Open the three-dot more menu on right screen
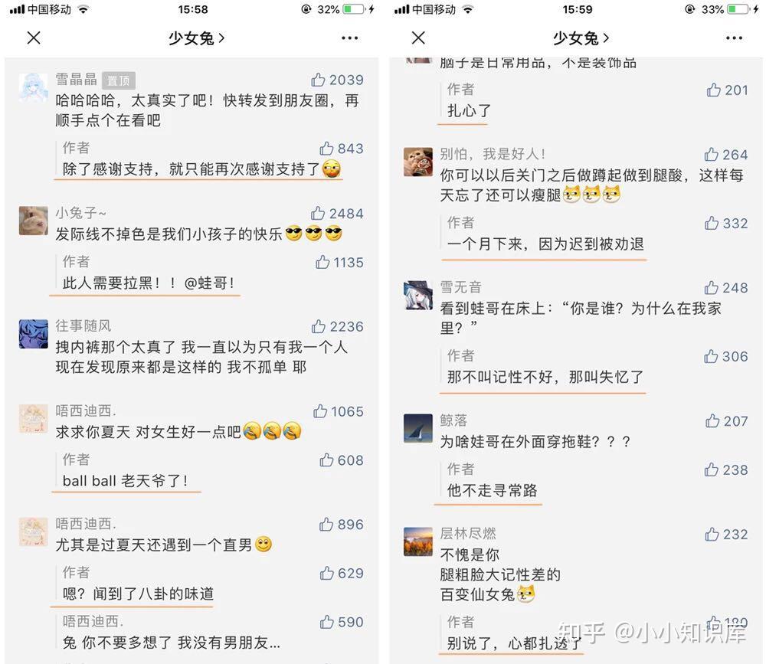 pyautogui.click(x=735, y=38)
